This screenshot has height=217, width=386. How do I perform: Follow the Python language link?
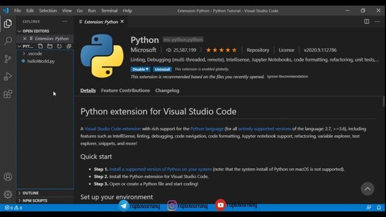(207, 128)
